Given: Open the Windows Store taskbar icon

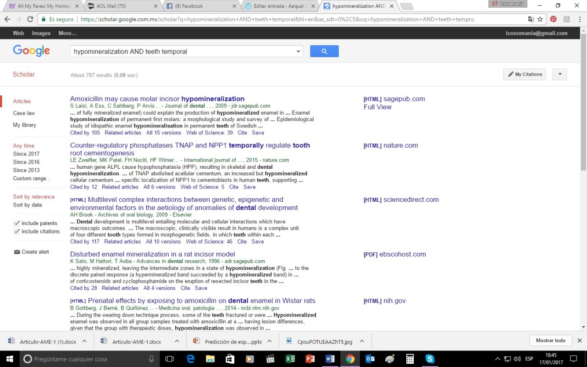Looking at the screenshot, I should 230,359.
